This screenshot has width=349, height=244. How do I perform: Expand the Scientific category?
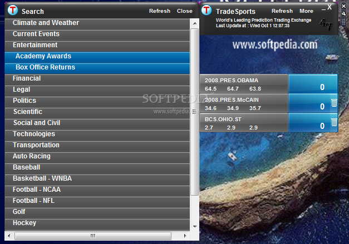(97, 113)
